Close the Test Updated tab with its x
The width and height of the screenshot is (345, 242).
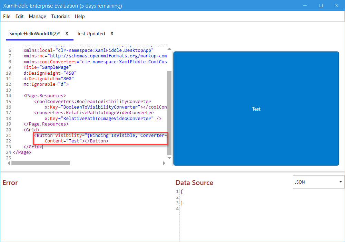(x=112, y=33)
